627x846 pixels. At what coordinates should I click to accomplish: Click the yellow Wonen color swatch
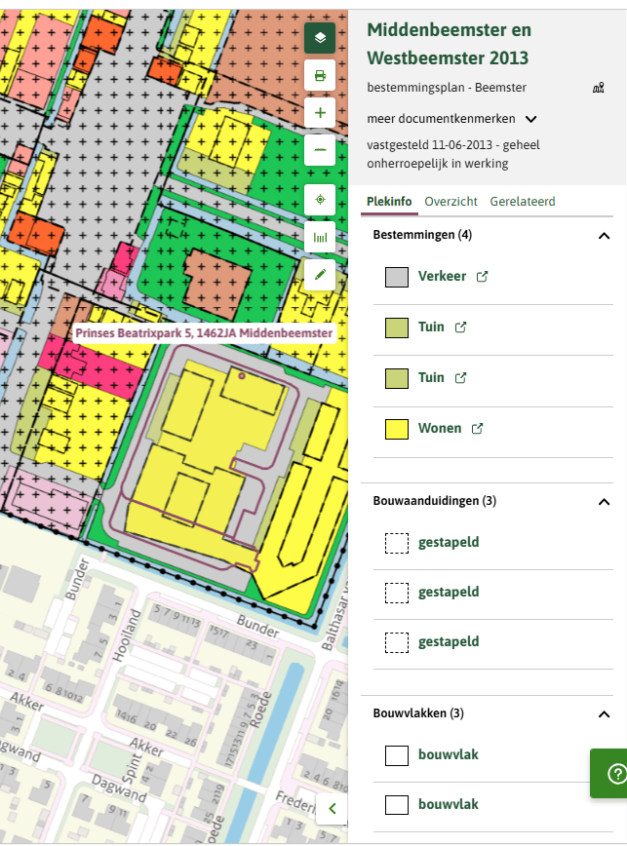coord(397,430)
